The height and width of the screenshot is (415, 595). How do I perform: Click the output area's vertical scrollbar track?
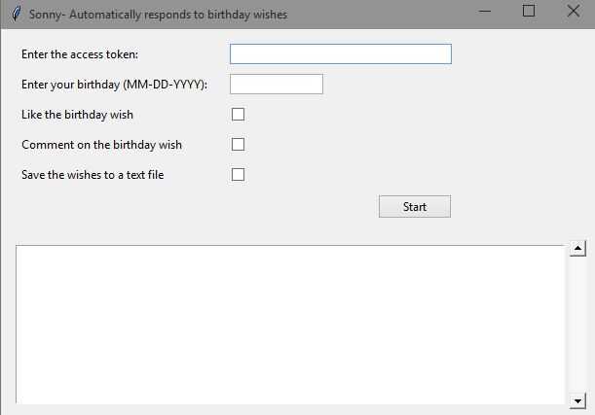coord(577,324)
